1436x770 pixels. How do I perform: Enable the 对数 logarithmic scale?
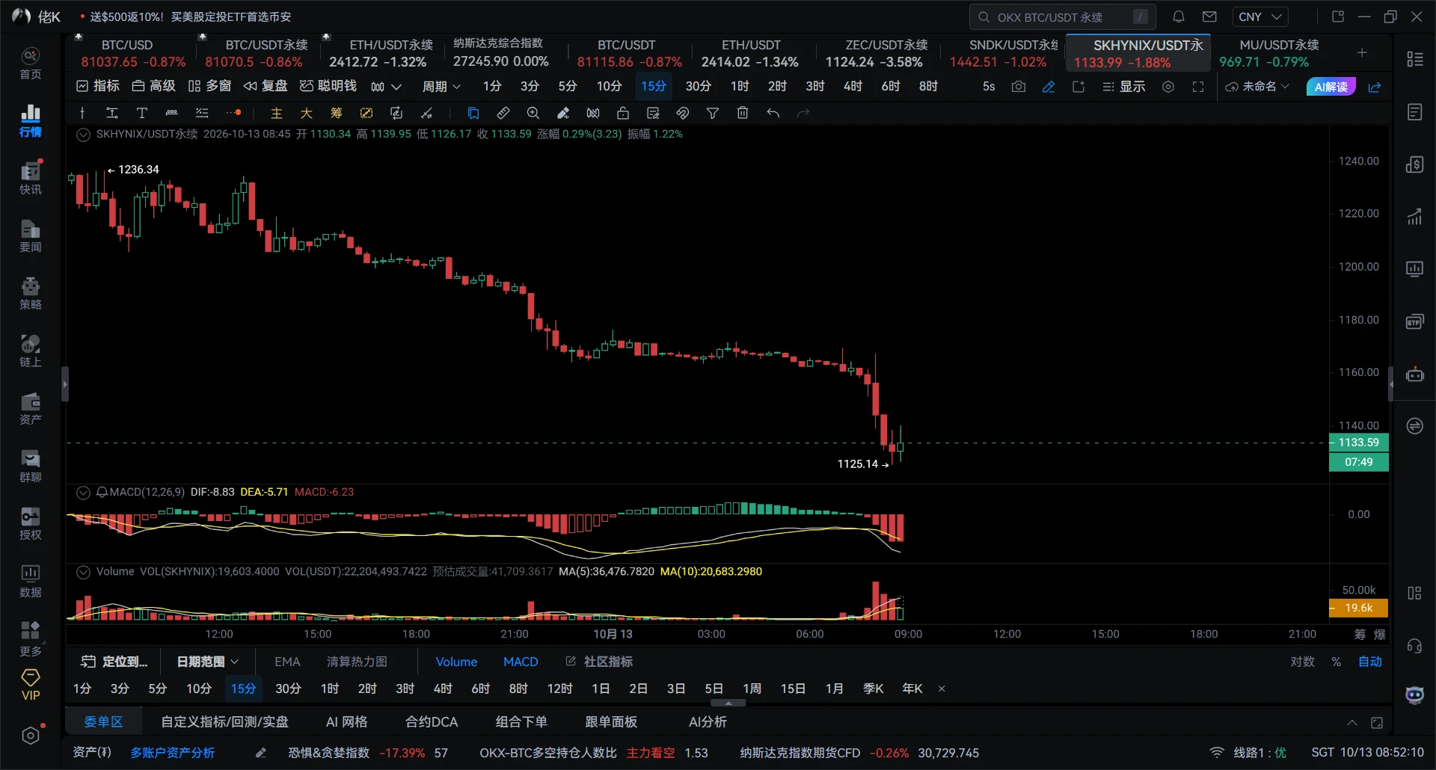pos(1302,662)
